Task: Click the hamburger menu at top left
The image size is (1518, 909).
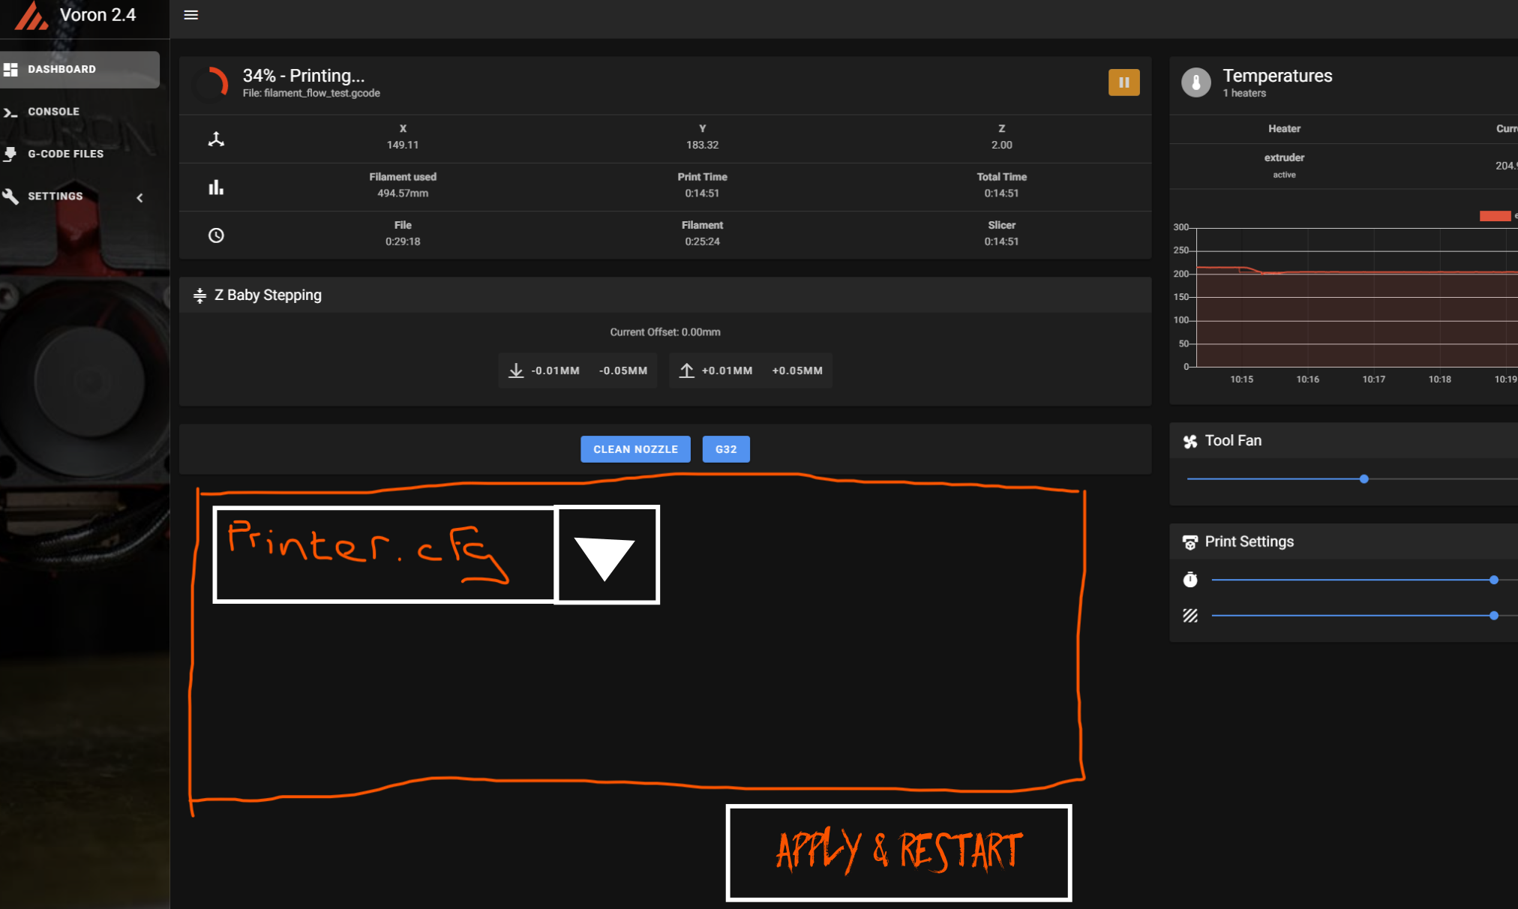Action: point(190,14)
